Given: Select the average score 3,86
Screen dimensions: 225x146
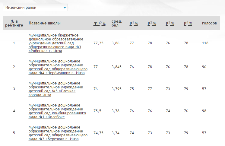Looking at the screenshot, I should pos(116,43).
